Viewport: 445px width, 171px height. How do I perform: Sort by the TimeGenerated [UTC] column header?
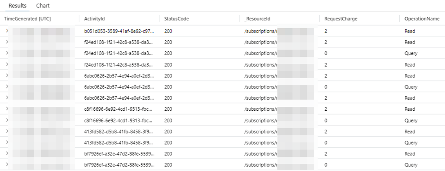[x=27, y=19]
